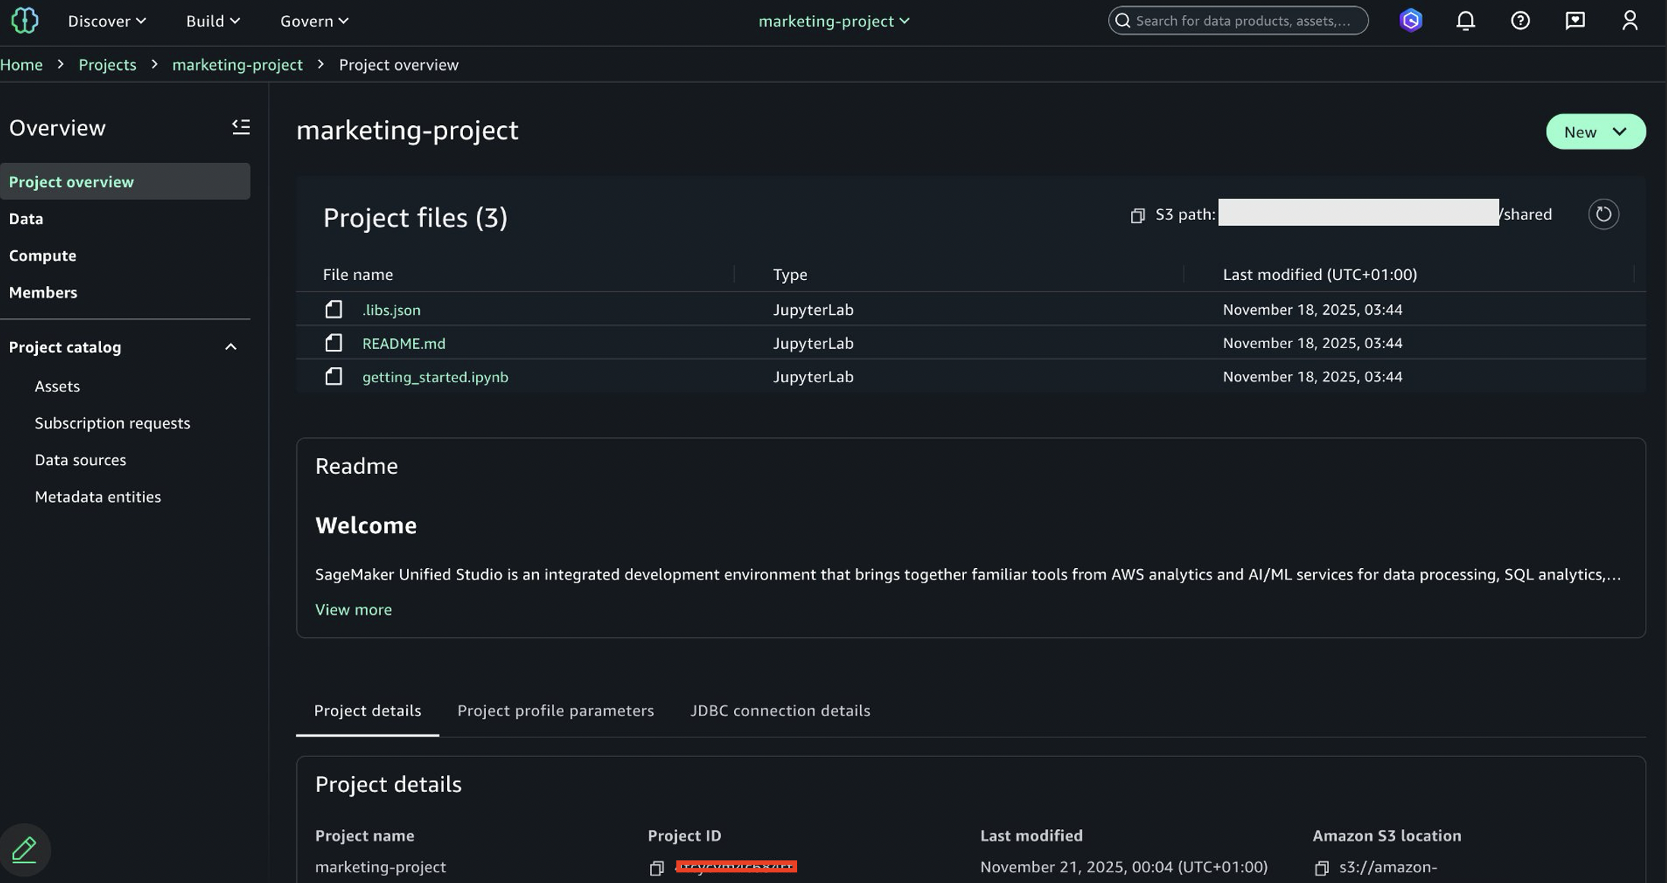Focus the data products search field
The image size is (1667, 883).
pyautogui.click(x=1243, y=20)
